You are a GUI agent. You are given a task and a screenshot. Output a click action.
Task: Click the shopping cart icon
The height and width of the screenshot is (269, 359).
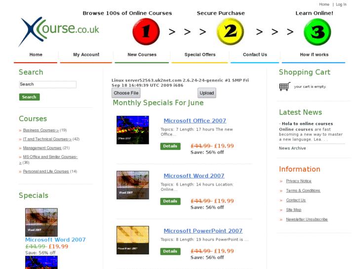click(x=285, y=86)
